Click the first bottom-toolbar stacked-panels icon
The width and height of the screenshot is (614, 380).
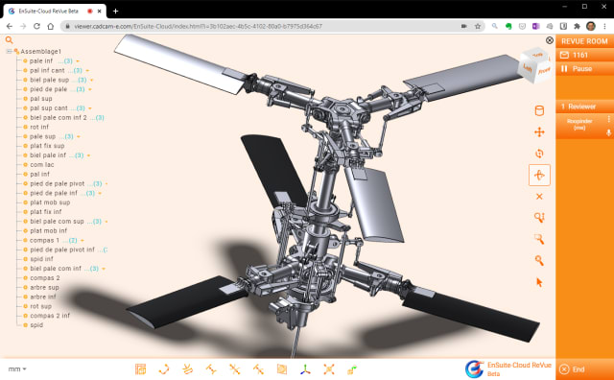pos(141,369)
